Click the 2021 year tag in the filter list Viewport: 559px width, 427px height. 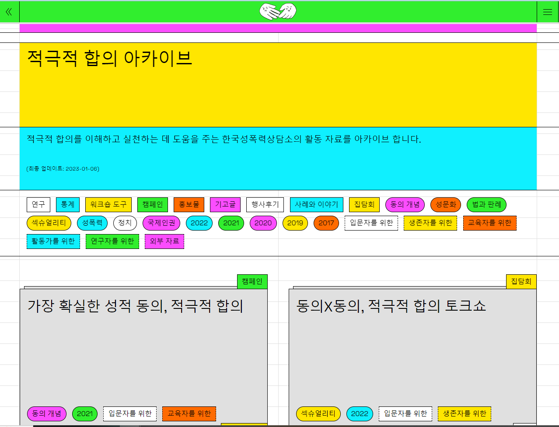(x=231, y=223)
